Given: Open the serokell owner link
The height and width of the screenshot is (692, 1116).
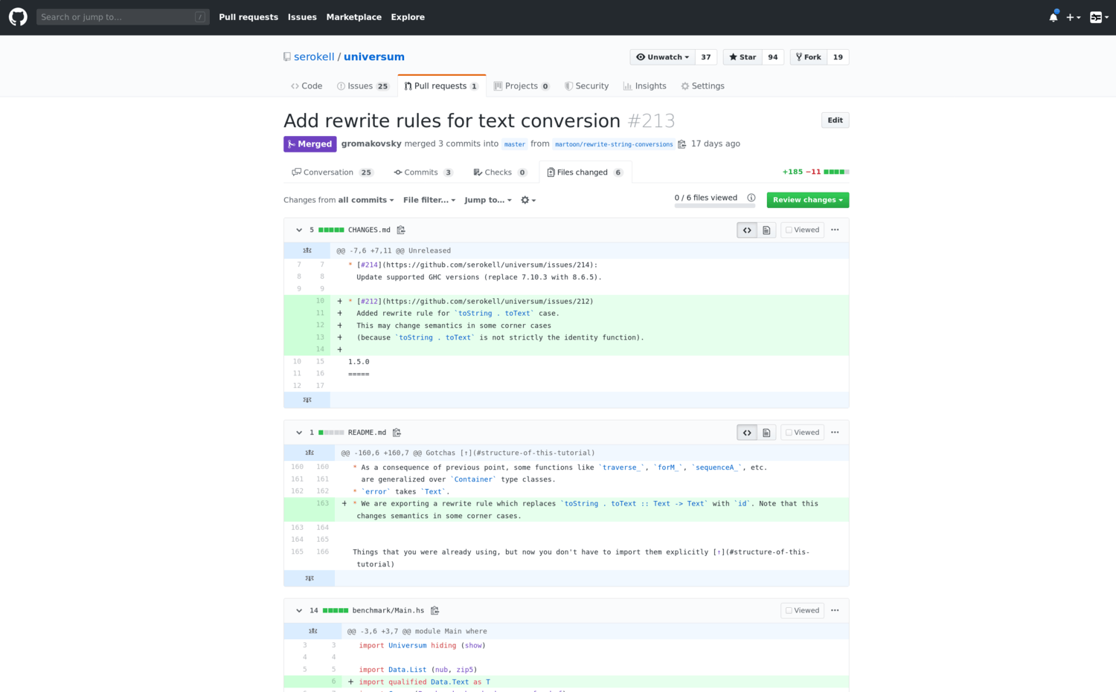Looking at the screenshot, I should tap(314, 56).
